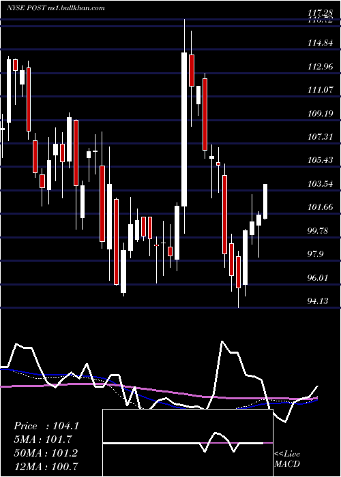Click the 109.19 price axis label
This screenshot has width=341, height=477.
coord(320,114)
